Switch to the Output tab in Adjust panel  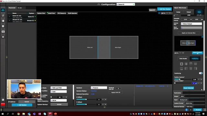(189, 12)
